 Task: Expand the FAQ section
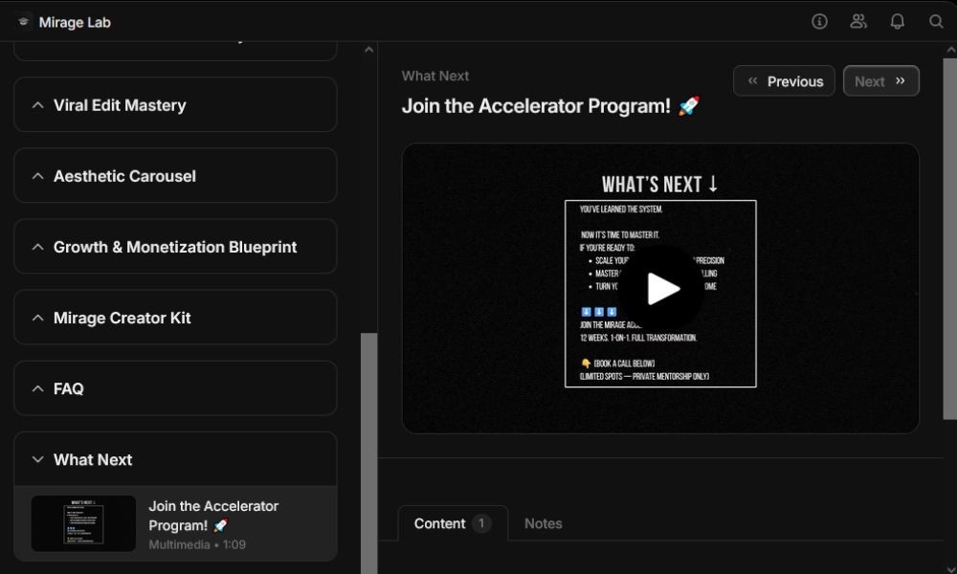pyautogui.click(x=175, y=388)
